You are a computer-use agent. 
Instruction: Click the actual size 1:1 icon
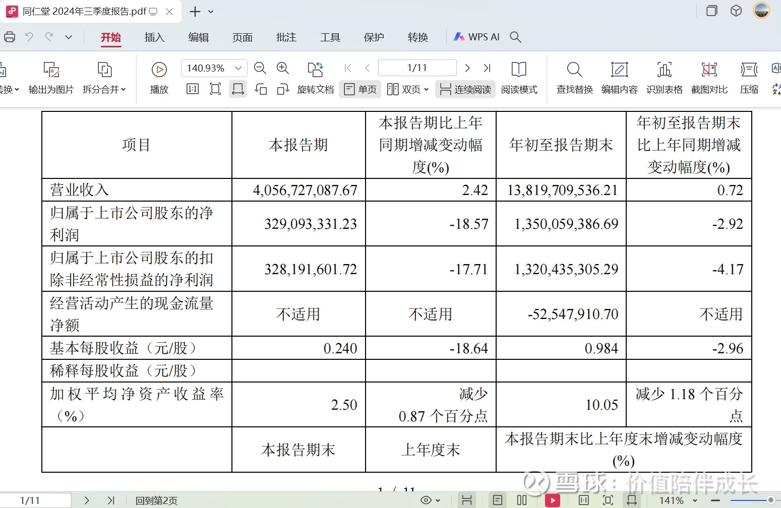tap(193, 89)
